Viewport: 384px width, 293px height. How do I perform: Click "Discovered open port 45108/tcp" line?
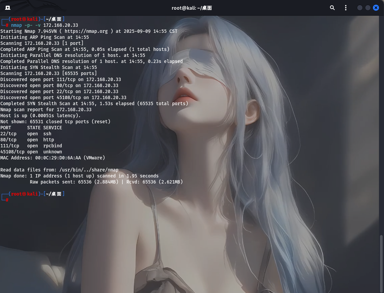pyautogui.click(x=63, y=97)
